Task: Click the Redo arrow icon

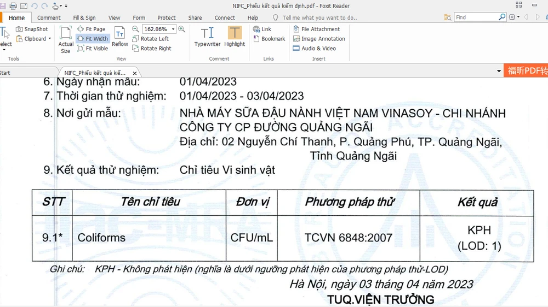Action: click(x=44, y=5)
